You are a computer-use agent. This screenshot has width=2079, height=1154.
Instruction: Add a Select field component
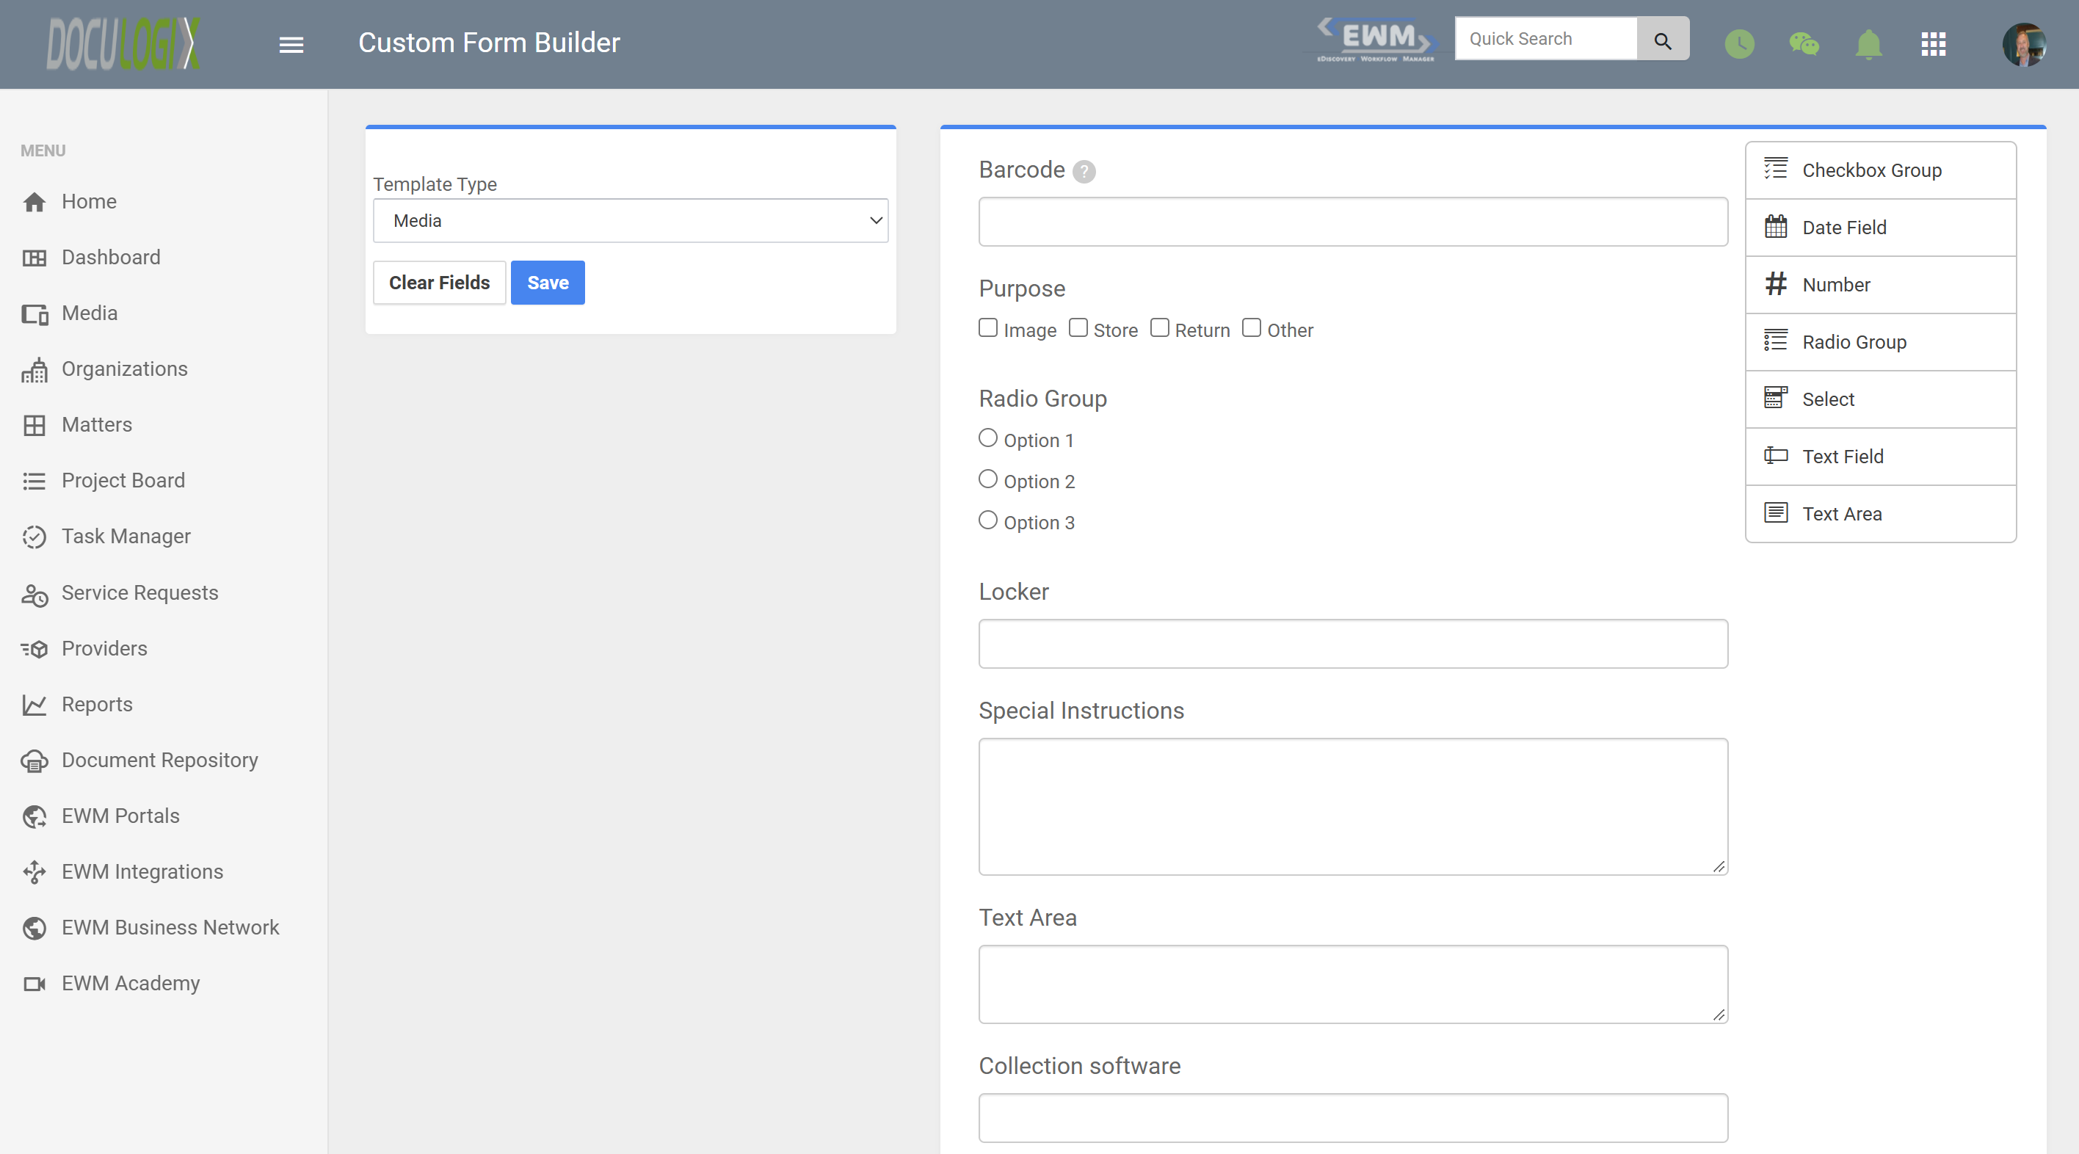tap(1881, 399)
